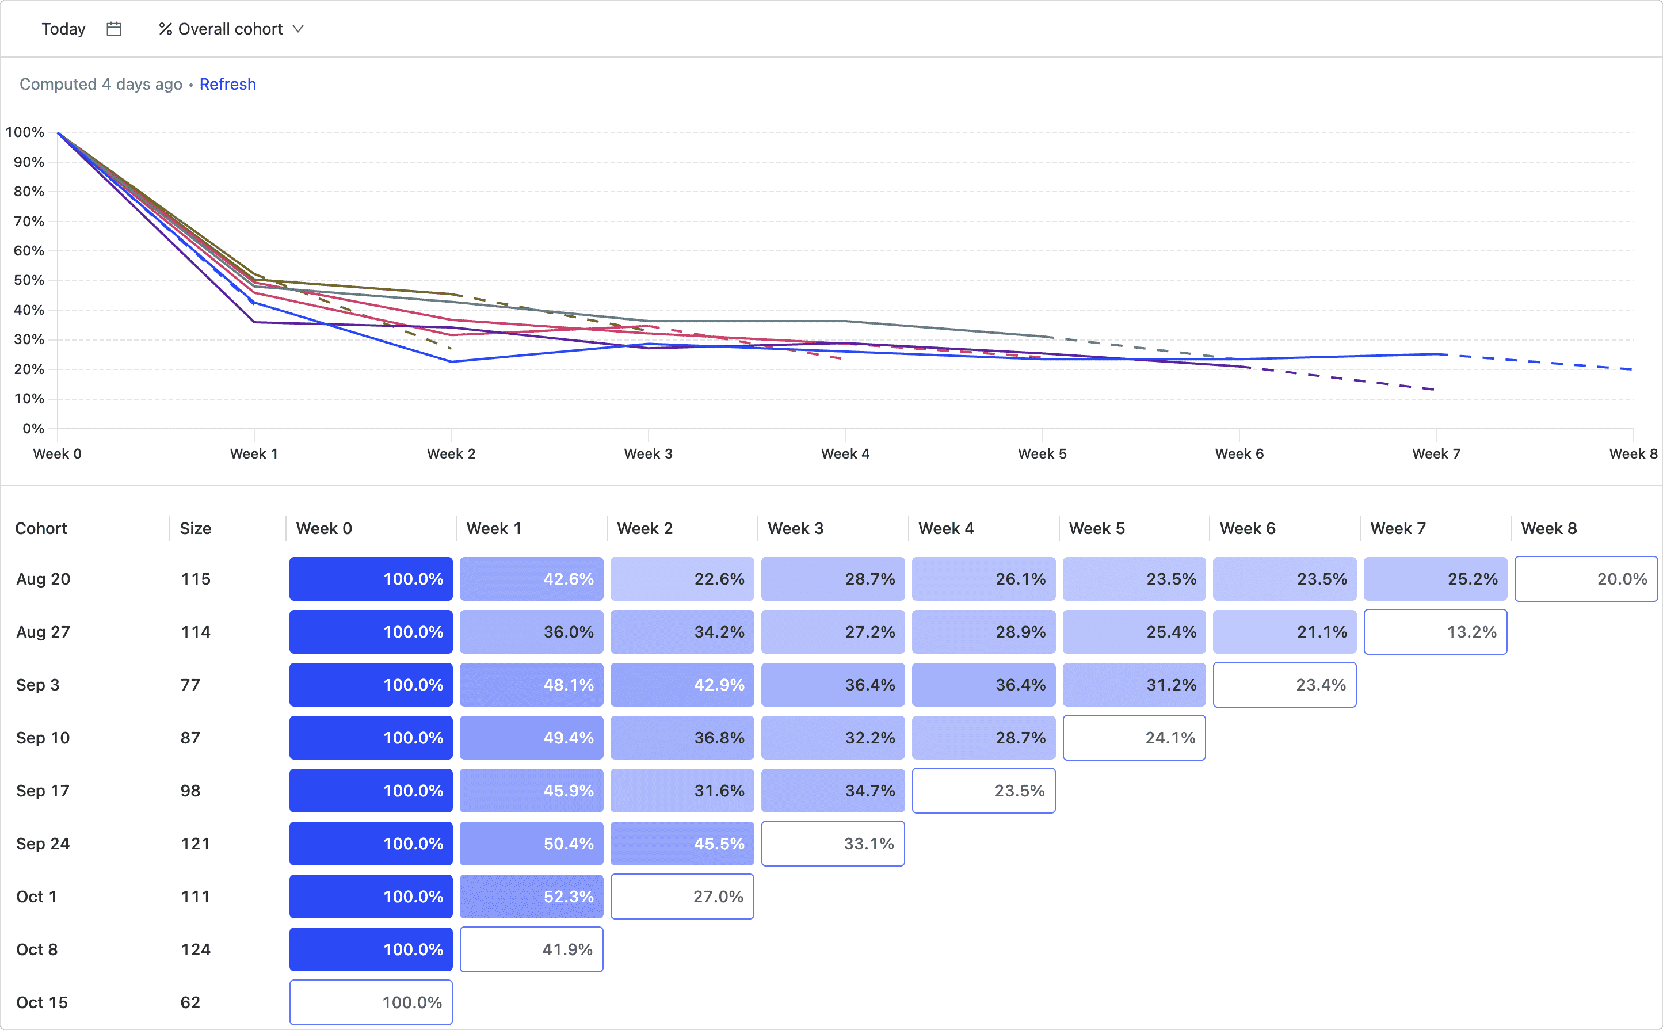This screenshot has width=1663, height=1030.
Task: Click the Size column header
Action: coord(196,528)
